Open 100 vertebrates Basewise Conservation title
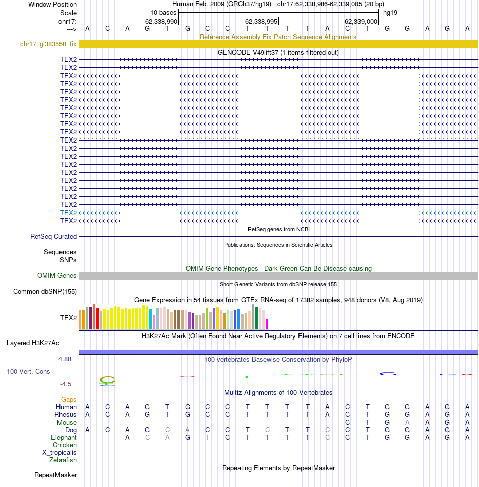This screenshot has width=479, height=487. click(x=278, y=360)
